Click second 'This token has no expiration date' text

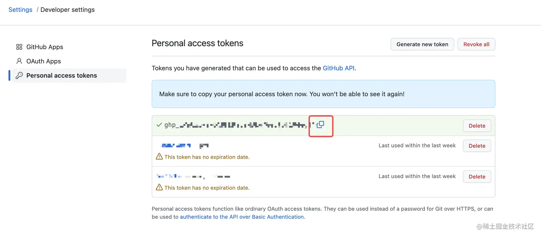click(207, 187)
